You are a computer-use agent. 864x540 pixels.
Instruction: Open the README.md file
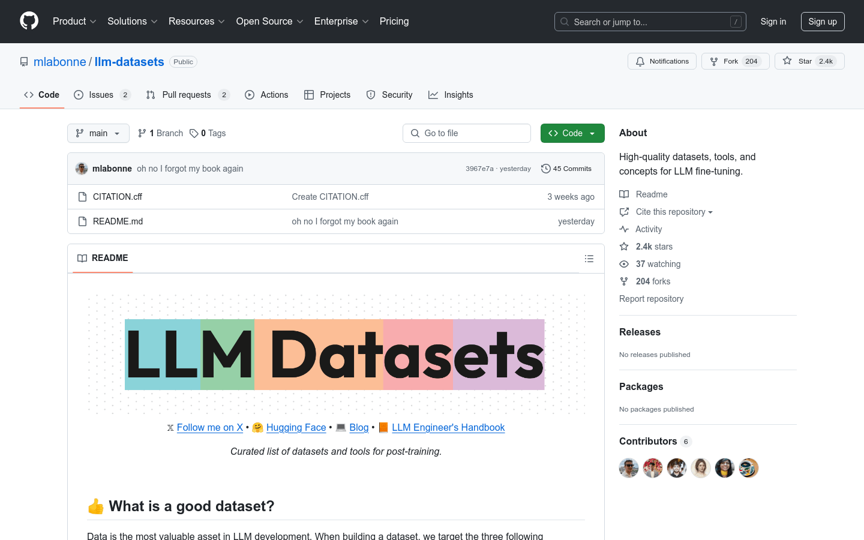coord(118,221)
